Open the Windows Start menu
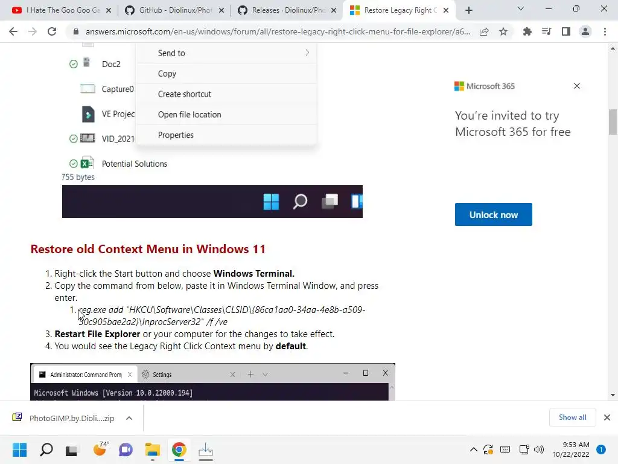 coord(19,449)
